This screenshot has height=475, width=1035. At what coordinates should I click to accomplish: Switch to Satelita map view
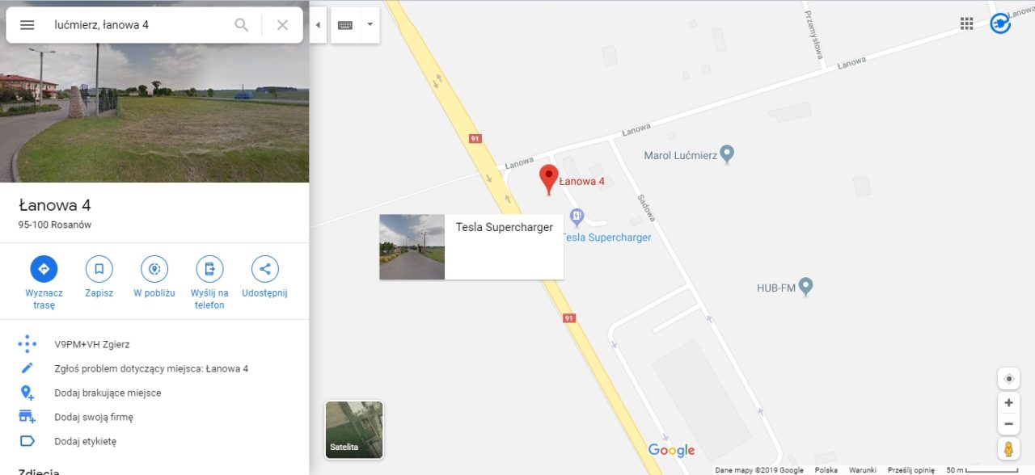tap(354, 430)
